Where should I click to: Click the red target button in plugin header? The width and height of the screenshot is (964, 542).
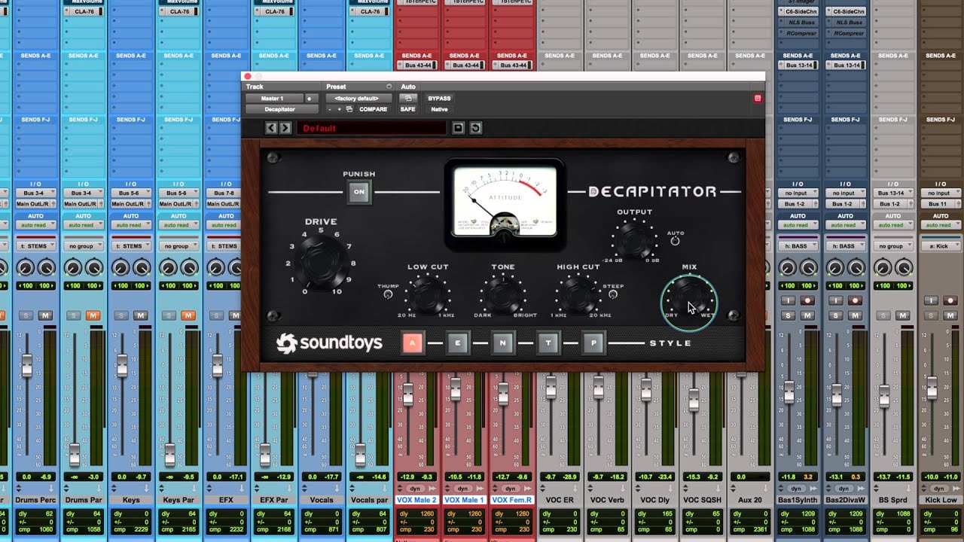[758, 99]
